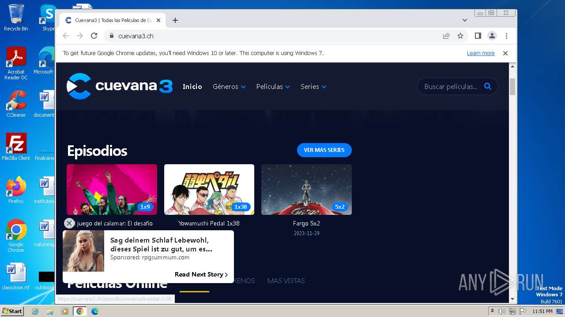The image size is (565, 317).
Task: Open the Recycle Bin desktop icon
Action: [16, 18]
